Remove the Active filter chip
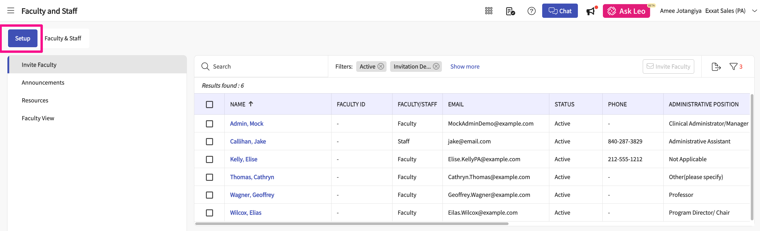Image resolution: width=760 pixels, height=231 pixels. (x=381, y=67)
